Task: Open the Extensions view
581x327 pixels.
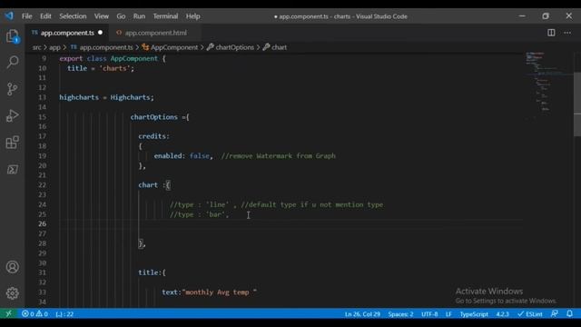Action: pyautogui.click(x=12, y=143)
